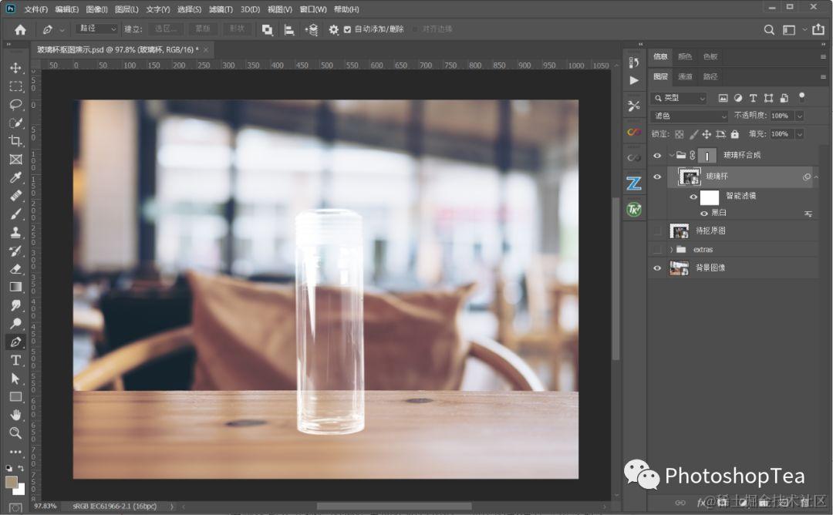Open path arrangement options
This screenshot has width=833, height=515.
312,30
